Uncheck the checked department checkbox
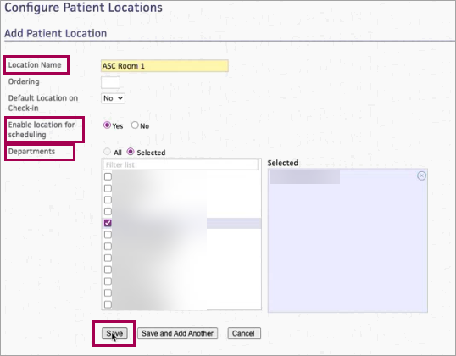The width and height of the screenshot is (456, 356). tap(108, 223)
